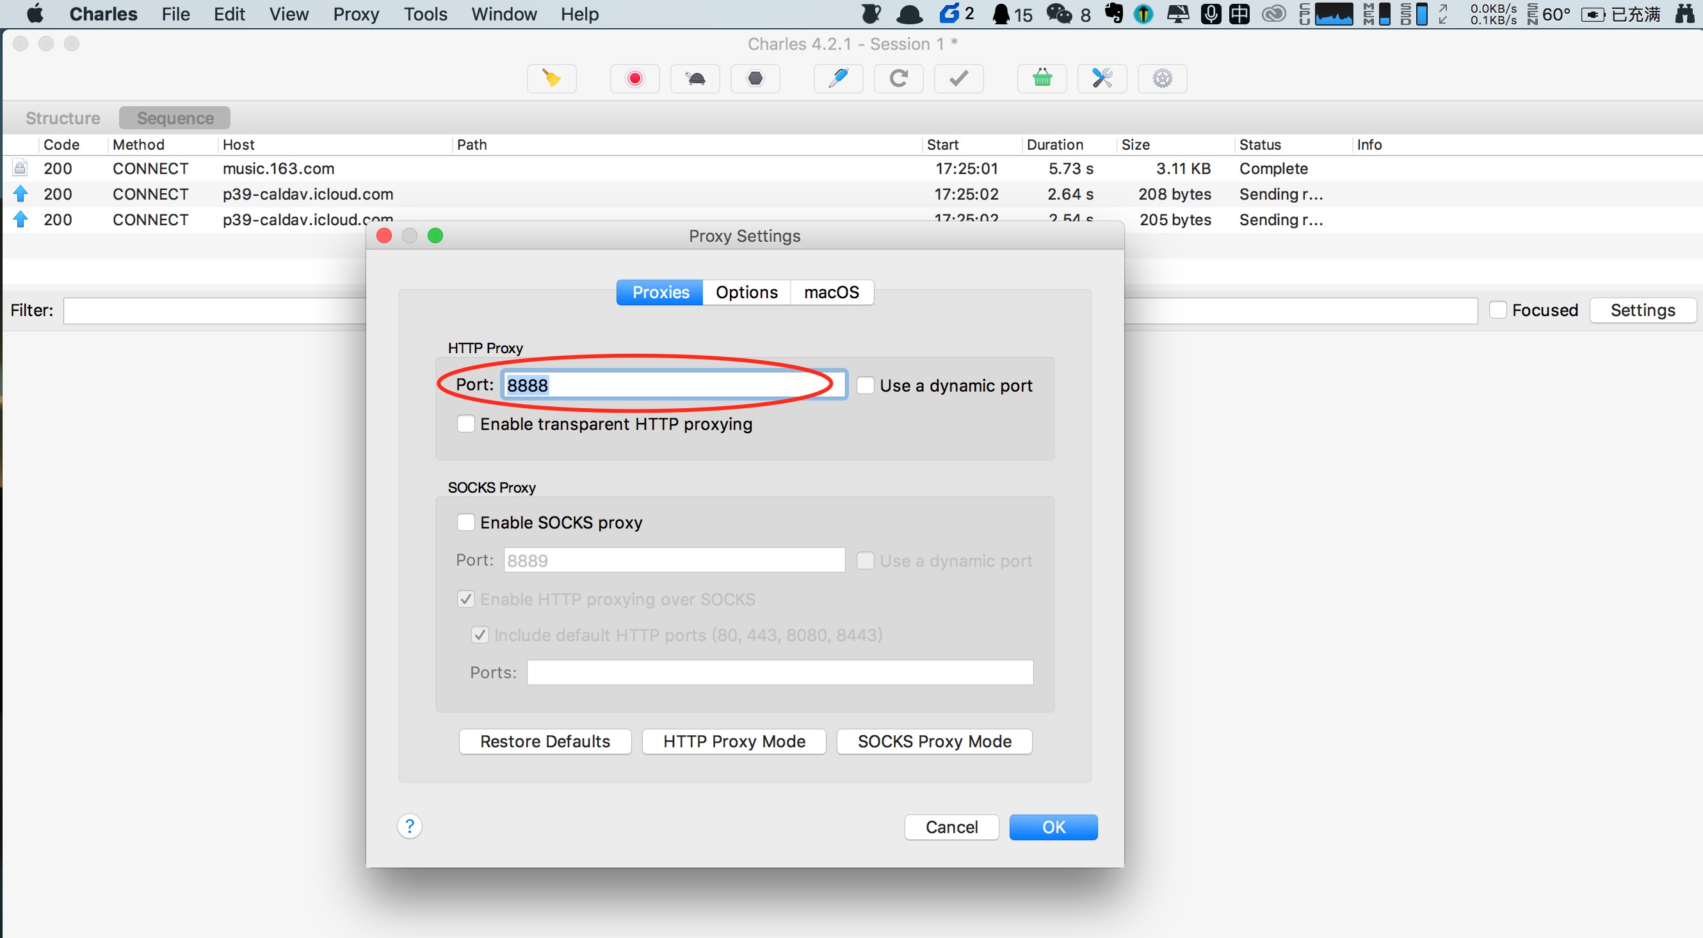Click the SOCKS Ports input field
Viewport: 1703px width, 938px height.
780,672
